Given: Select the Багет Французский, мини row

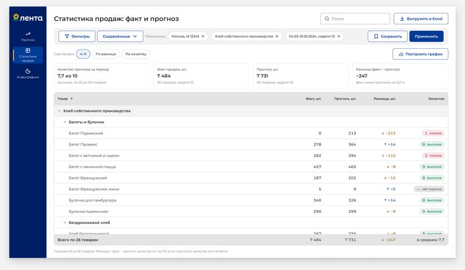Looking at the screenshot, I should coord(251,189).
